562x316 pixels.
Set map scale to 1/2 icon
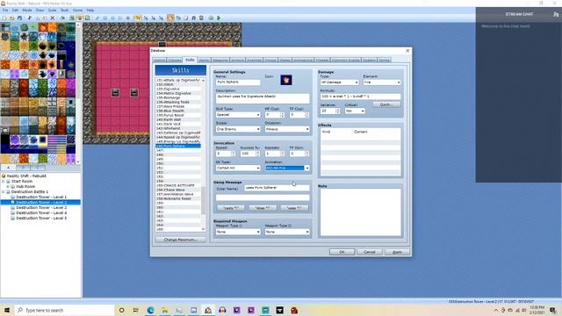[x=146, y=18]
